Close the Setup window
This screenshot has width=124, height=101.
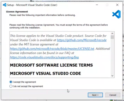pyautogui.click(x=117, y=5)
